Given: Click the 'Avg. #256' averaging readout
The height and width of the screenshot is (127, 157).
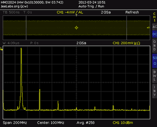Looking at the screenshot, I should tap(86, 123).
